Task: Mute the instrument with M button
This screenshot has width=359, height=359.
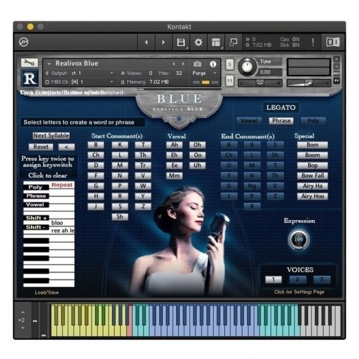Action: 230,81
